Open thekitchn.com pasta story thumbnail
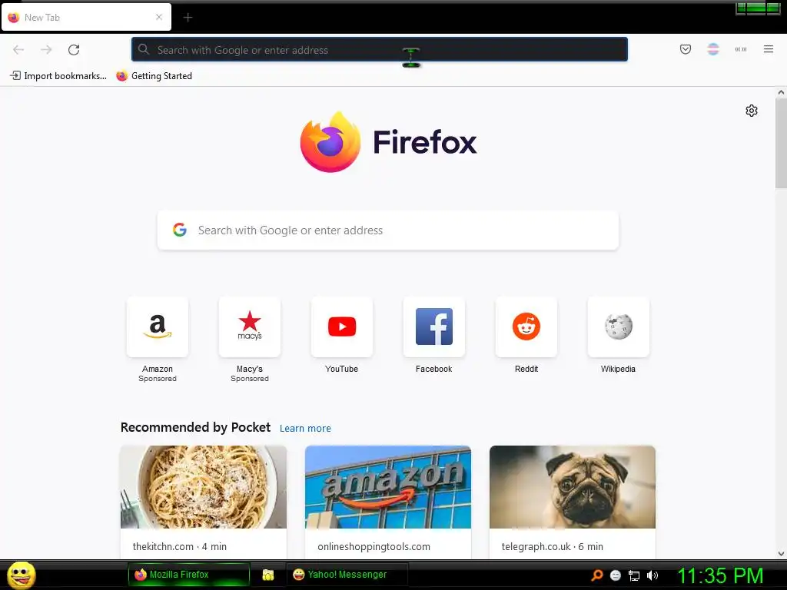The width and height of the screenshot is (787, 590). (204, 486)
